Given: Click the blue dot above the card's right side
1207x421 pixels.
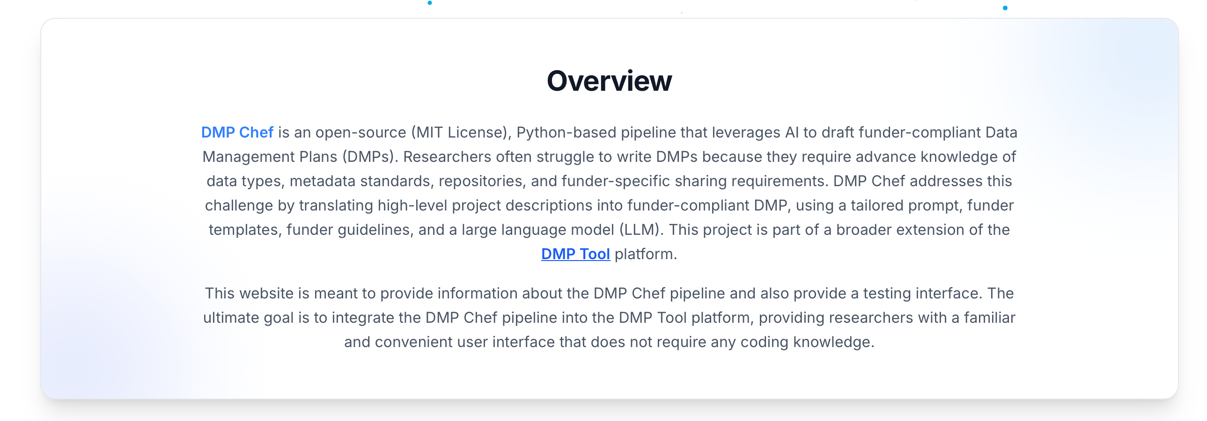Looking at the screenshot, I should pyautogui.click(x=1005, y=8).
